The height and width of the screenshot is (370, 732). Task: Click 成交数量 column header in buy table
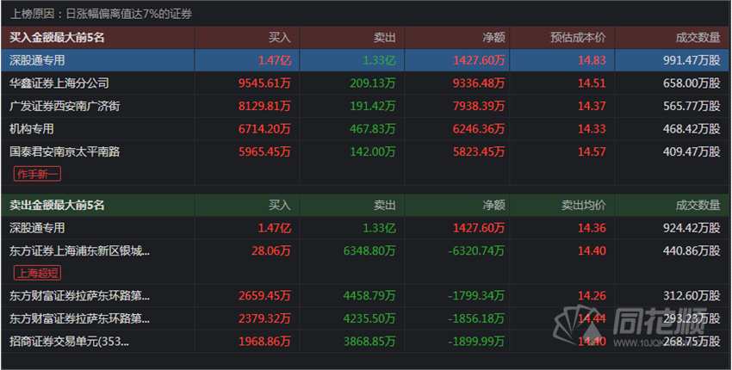coord(698,37)
